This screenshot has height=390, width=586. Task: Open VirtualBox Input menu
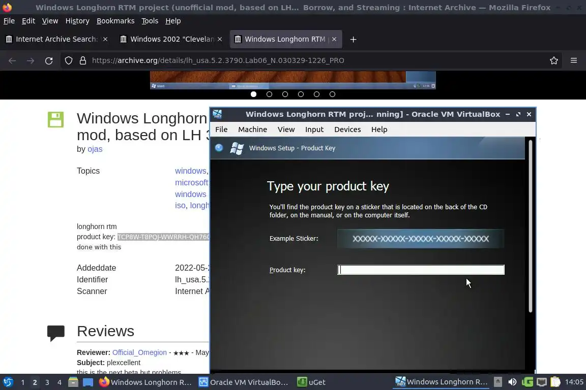tap(314, 129)
